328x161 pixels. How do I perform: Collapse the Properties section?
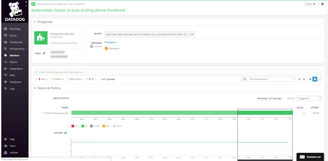(35, 22)
